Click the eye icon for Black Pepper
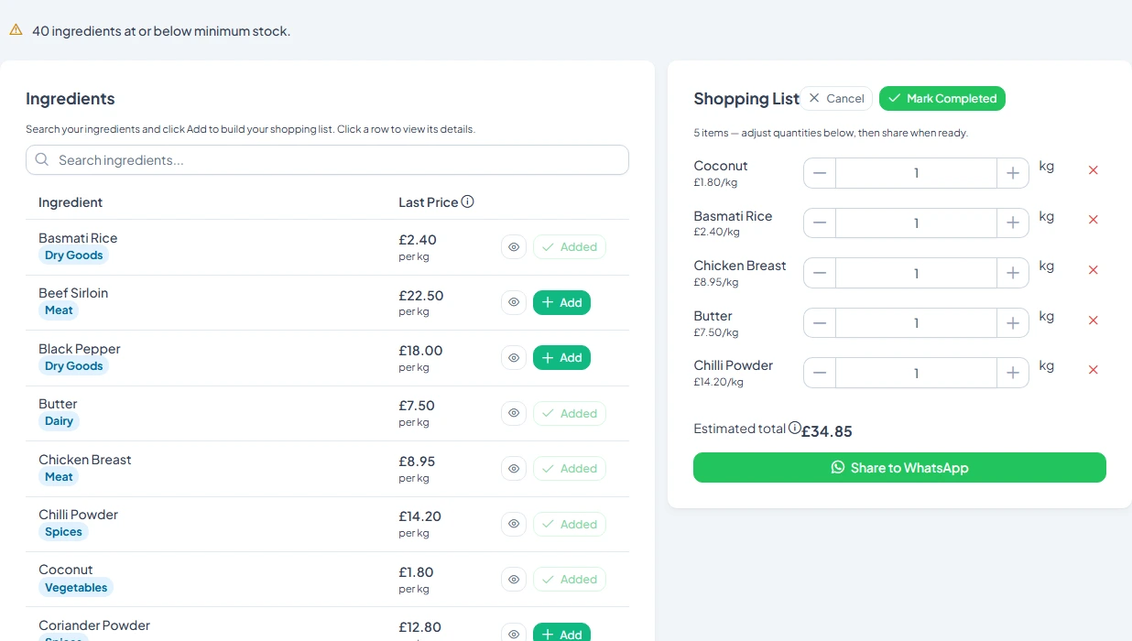The height and width of the screenshot is (641, 1132). [514, 358]
